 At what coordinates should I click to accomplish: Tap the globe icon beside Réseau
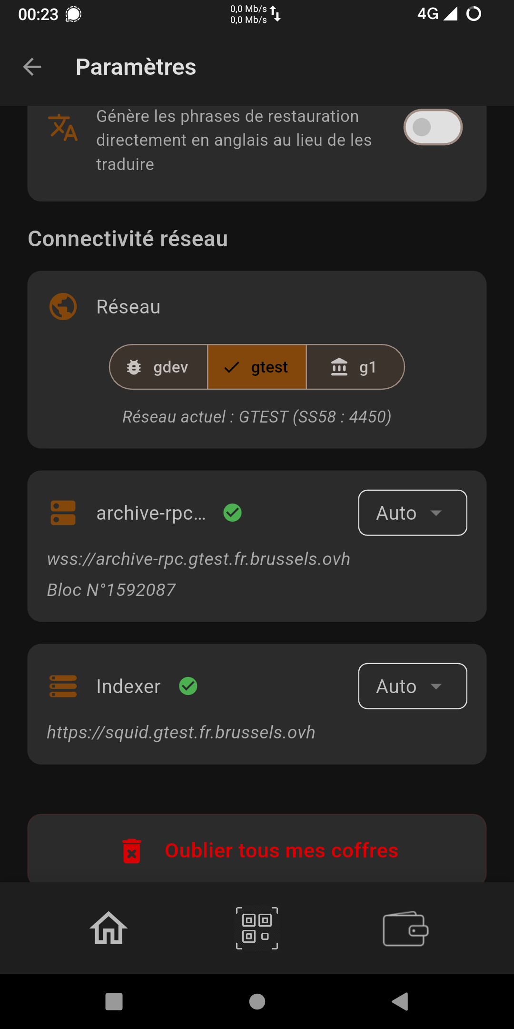click(63, 306)
